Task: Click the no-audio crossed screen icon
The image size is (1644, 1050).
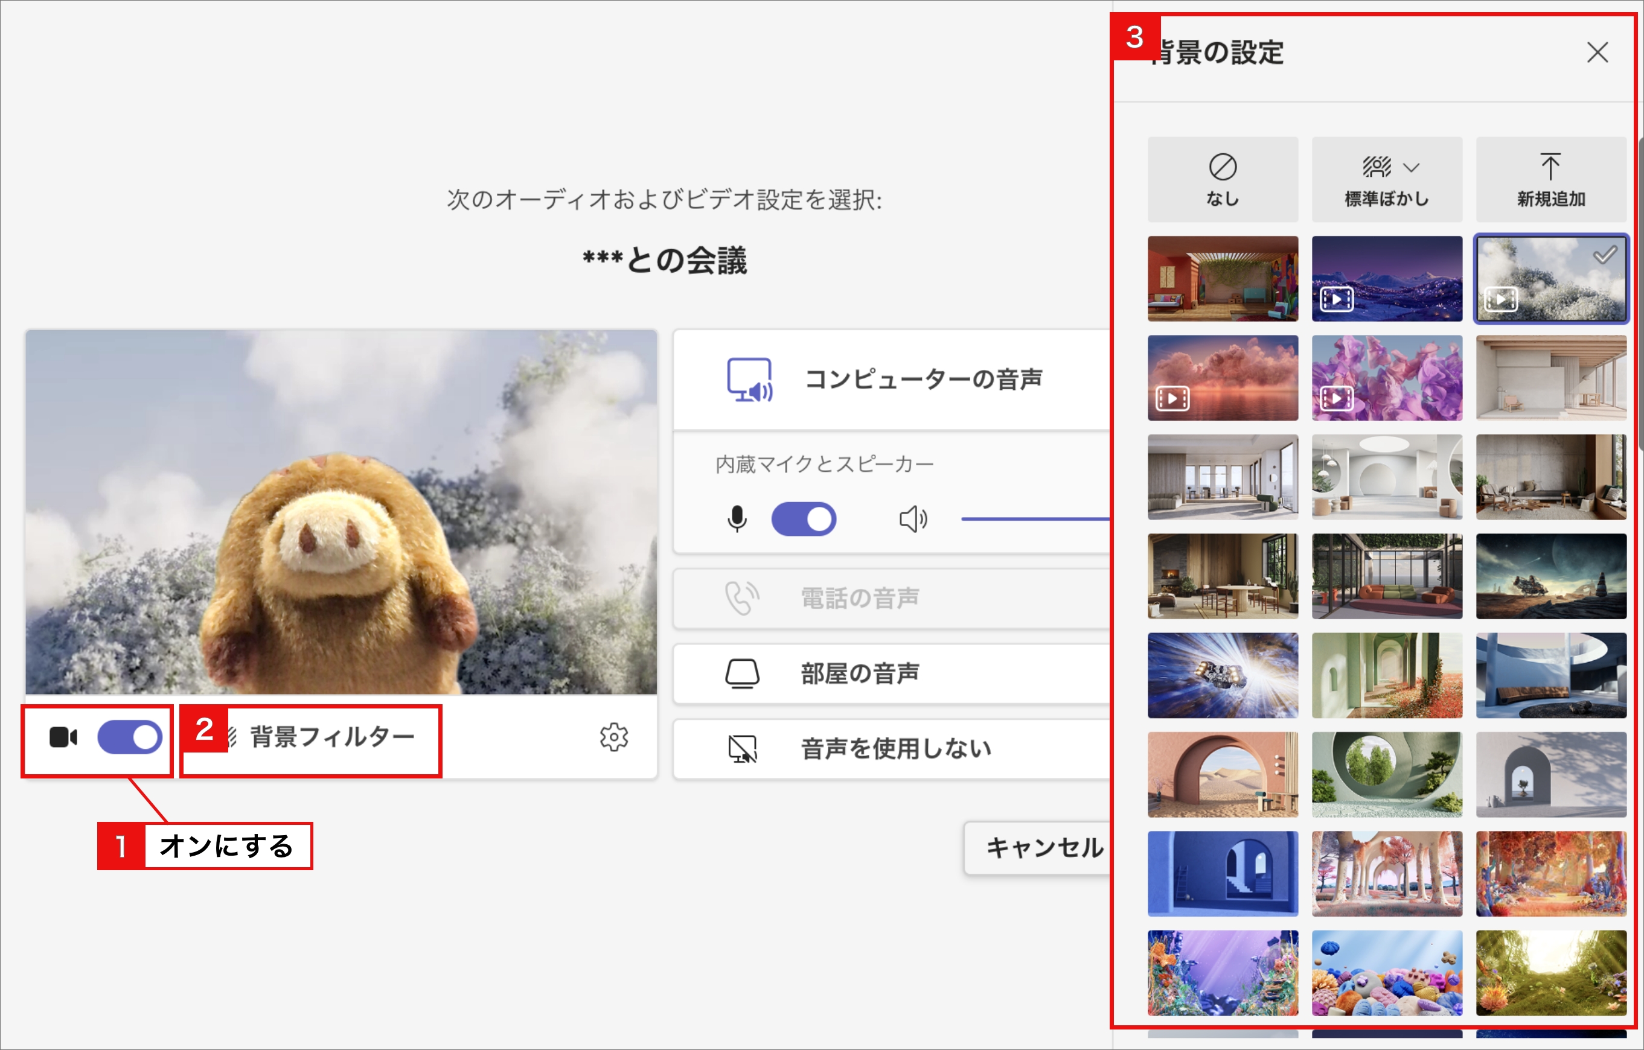Action: click(742, 748)
